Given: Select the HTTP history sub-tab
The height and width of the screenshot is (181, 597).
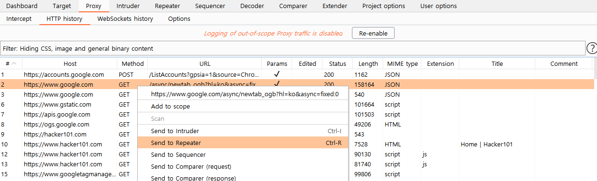Looking at the screenshot, I should [64, 19].
